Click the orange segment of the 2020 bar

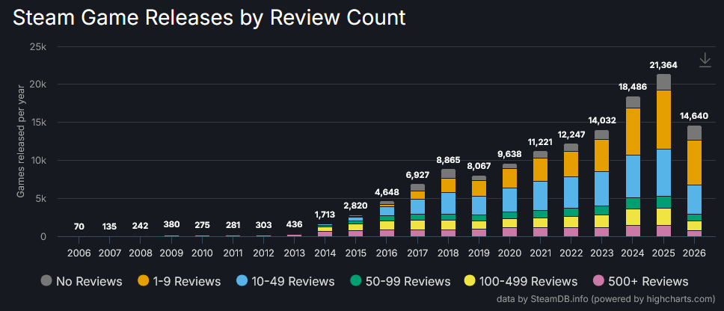pos(509,179)
